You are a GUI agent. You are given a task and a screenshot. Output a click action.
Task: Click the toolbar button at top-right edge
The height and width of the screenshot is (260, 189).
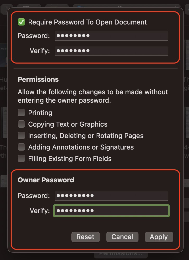point(186,9)
